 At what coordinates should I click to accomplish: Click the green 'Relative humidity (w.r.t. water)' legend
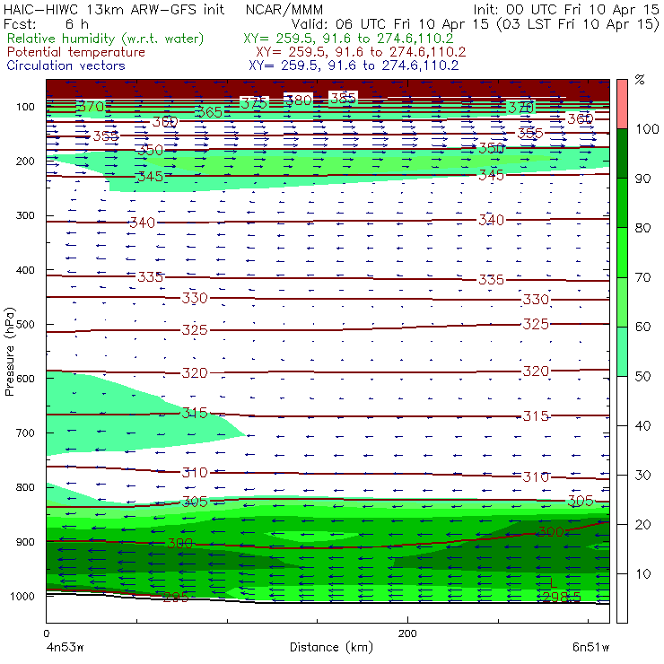click(106, 39)
